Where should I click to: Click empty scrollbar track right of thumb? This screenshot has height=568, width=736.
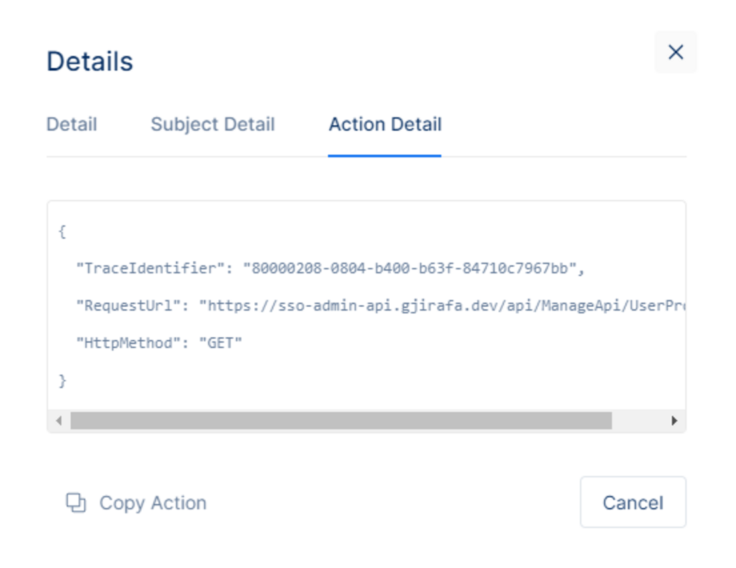(x=639, y=421)
